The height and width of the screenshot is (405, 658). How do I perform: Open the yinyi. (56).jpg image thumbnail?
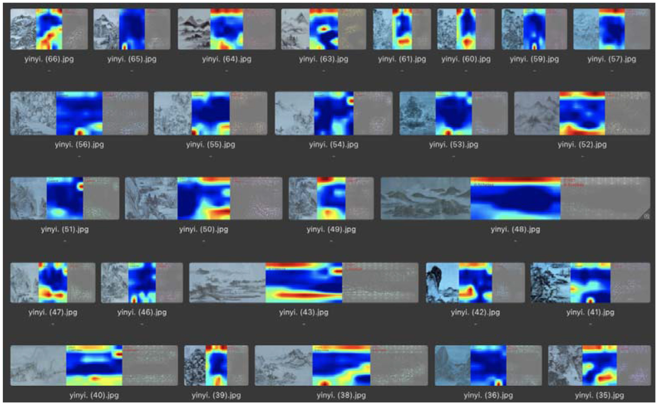[x=79, y=113]
